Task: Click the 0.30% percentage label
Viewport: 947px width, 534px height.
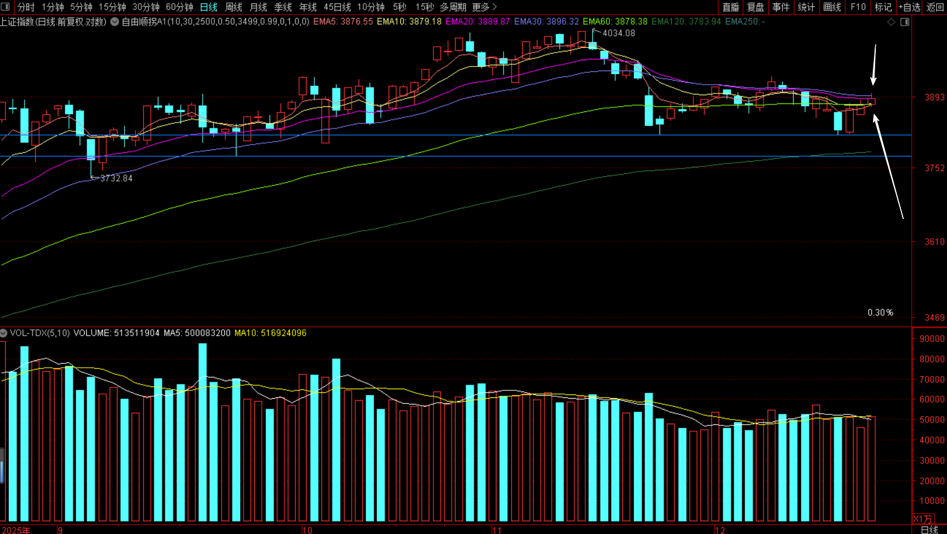Action: 880,313
